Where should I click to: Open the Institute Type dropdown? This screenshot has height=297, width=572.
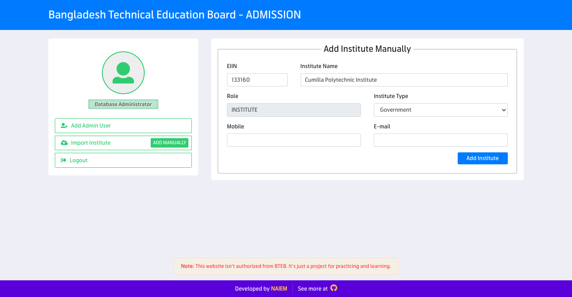441,110
